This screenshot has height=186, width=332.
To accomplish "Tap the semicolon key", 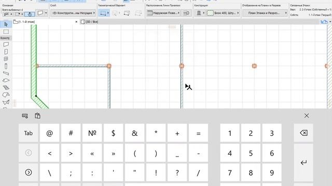I will click(x=71, y=173).
